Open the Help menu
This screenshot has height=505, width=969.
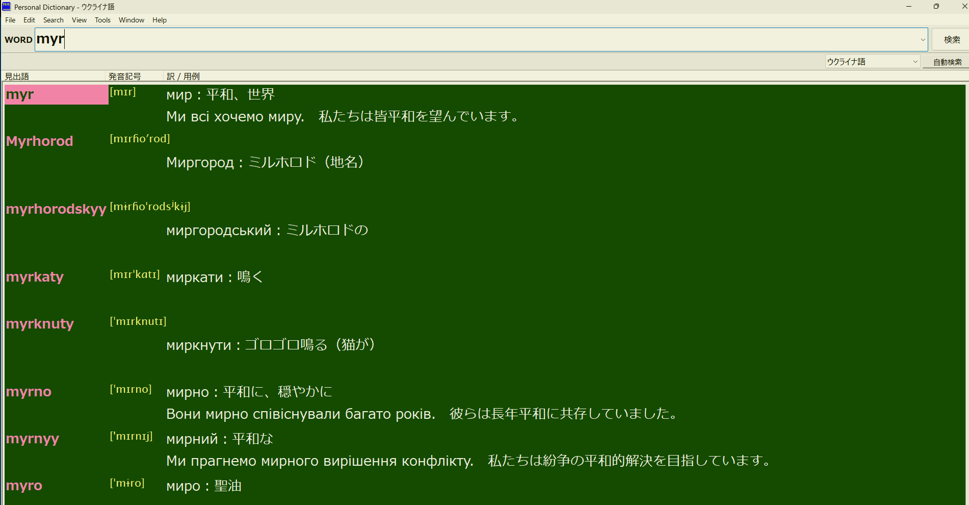click(160, 20)
